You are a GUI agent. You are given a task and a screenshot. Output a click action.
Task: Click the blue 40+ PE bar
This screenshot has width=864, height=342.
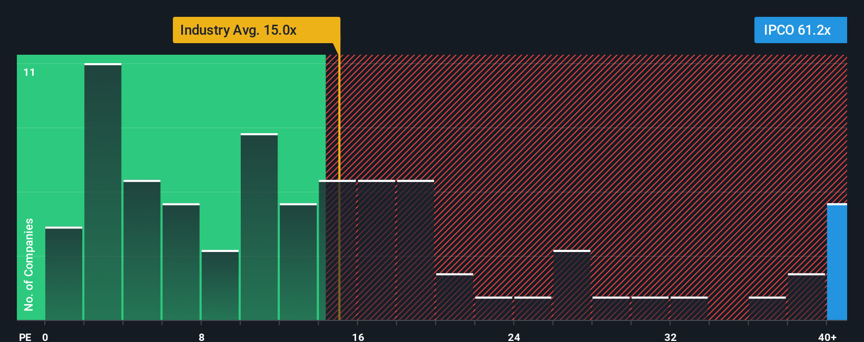click(837, 261)
